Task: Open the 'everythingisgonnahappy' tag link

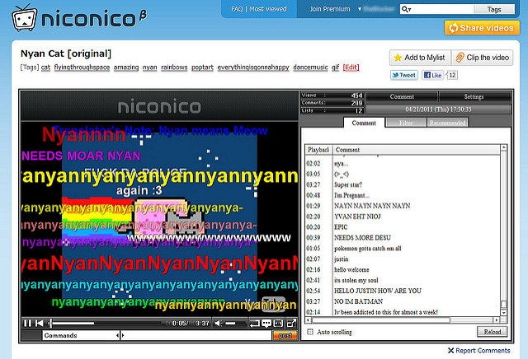Action: pyautogui.click(x=253, y=68)
